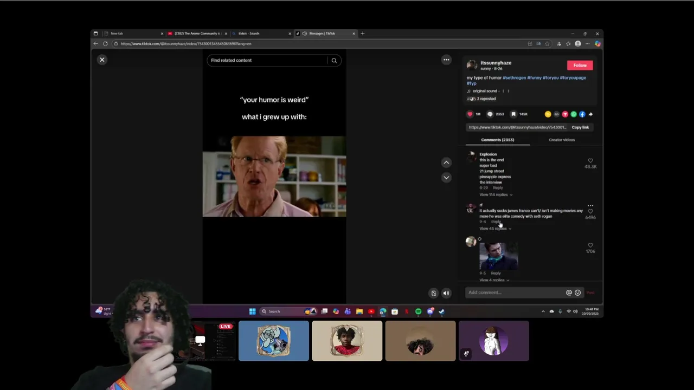Viewport: 694px width, 390px height.
Task: Switch to the tiktok - Search browser tab
Action: (261, 34)
